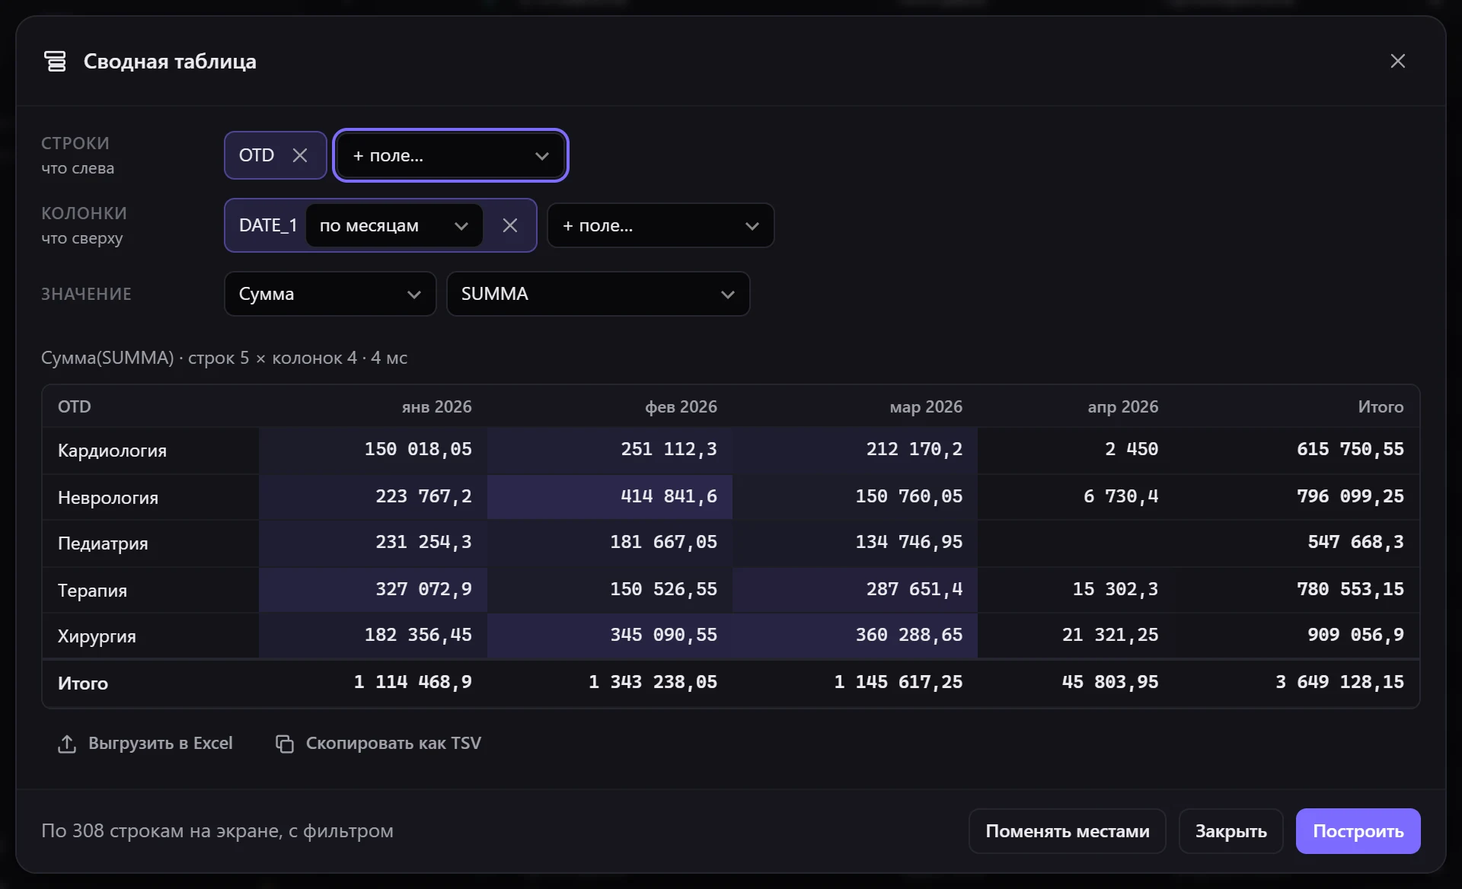Remove the DATE_1 field from columns

tap(510, 225)
